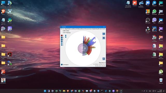Open Todoist desktop shortcut
Viewport: 166px width, 93px height.
pyautogui.click(x=3, y=72)
